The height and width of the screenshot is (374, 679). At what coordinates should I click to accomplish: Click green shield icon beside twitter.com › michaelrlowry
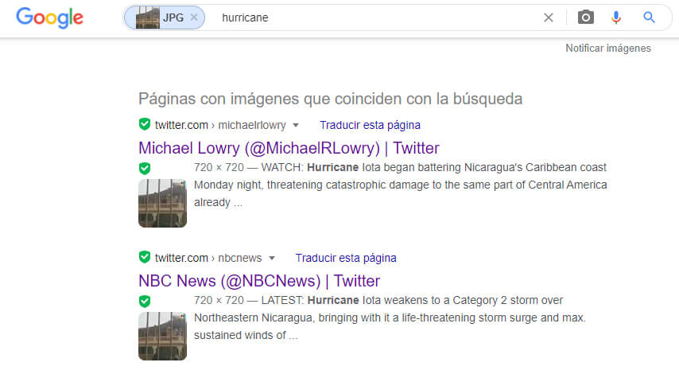tap(145, 124)
